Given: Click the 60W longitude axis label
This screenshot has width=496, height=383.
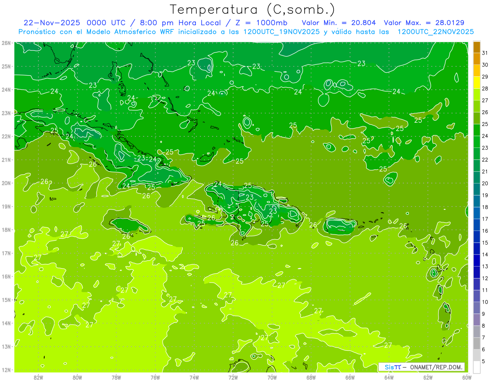Looking at the screenshot, I should [467, 377].
